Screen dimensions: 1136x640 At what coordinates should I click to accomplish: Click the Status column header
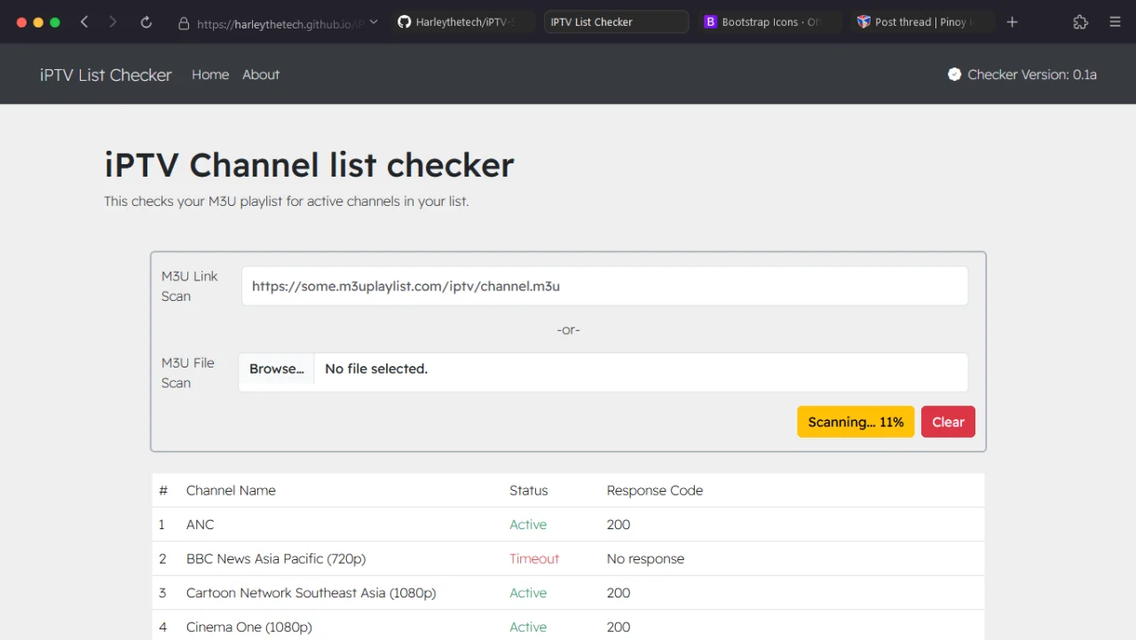[528, 490]
